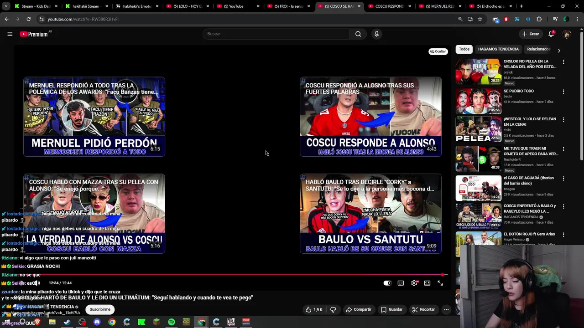This screenshot has height=328, width=584.
Task: Open options for el CASO DE AGUARÁ video
Action: point(563,179)
